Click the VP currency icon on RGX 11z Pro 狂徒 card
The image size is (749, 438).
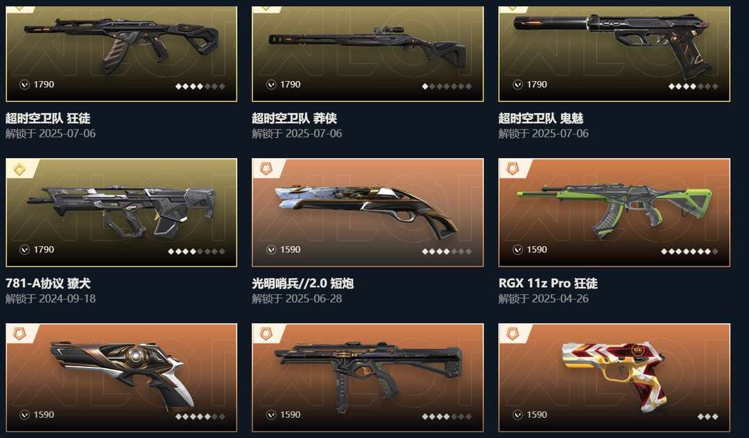517,249
